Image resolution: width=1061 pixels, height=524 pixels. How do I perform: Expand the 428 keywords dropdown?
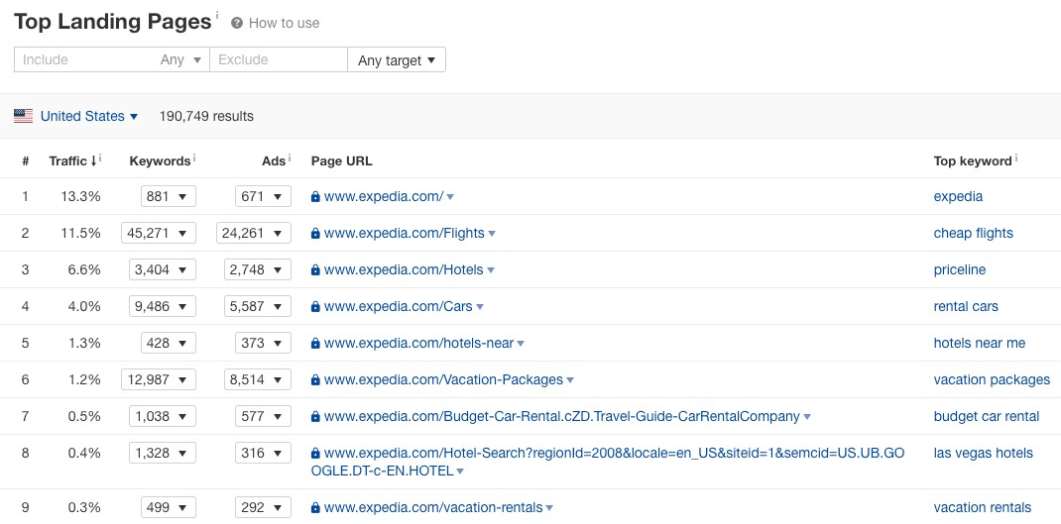[x=169, y=343]
